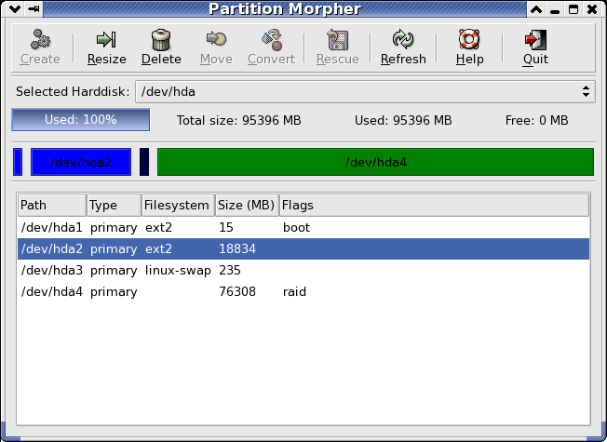Click the 76308 size cell
The height and width of the screenshot is (442, 607).
[x=237, y=291]
